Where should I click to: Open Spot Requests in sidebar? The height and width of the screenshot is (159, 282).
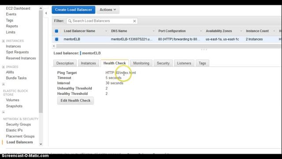(x=17, y=52)
